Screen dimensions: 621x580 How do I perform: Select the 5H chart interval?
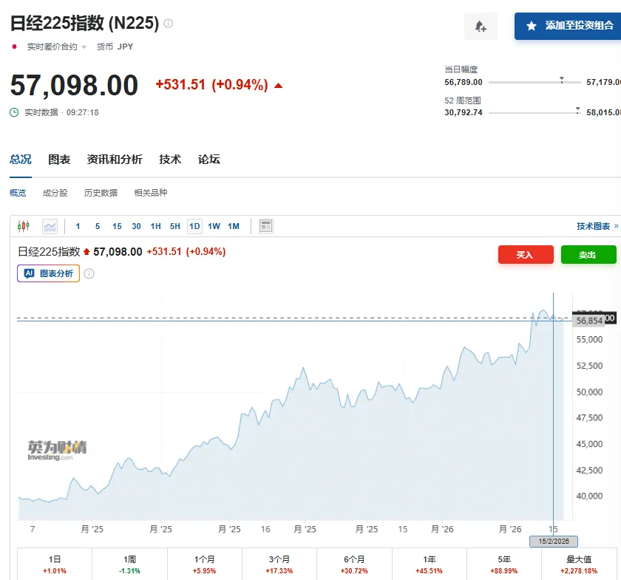174,226
